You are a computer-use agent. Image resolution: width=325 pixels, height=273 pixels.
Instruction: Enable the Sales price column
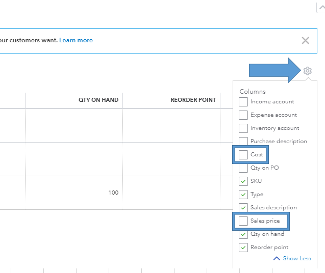pyautogui.click(x=243, y=221)
